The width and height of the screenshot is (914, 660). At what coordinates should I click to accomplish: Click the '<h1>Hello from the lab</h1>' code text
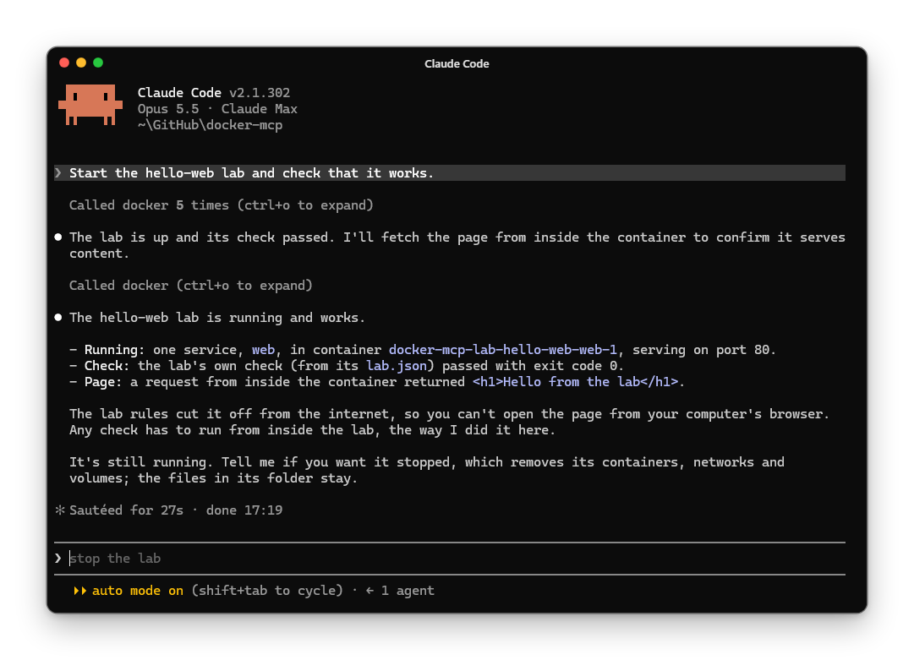pyautogui.click(x=575, y=382)
